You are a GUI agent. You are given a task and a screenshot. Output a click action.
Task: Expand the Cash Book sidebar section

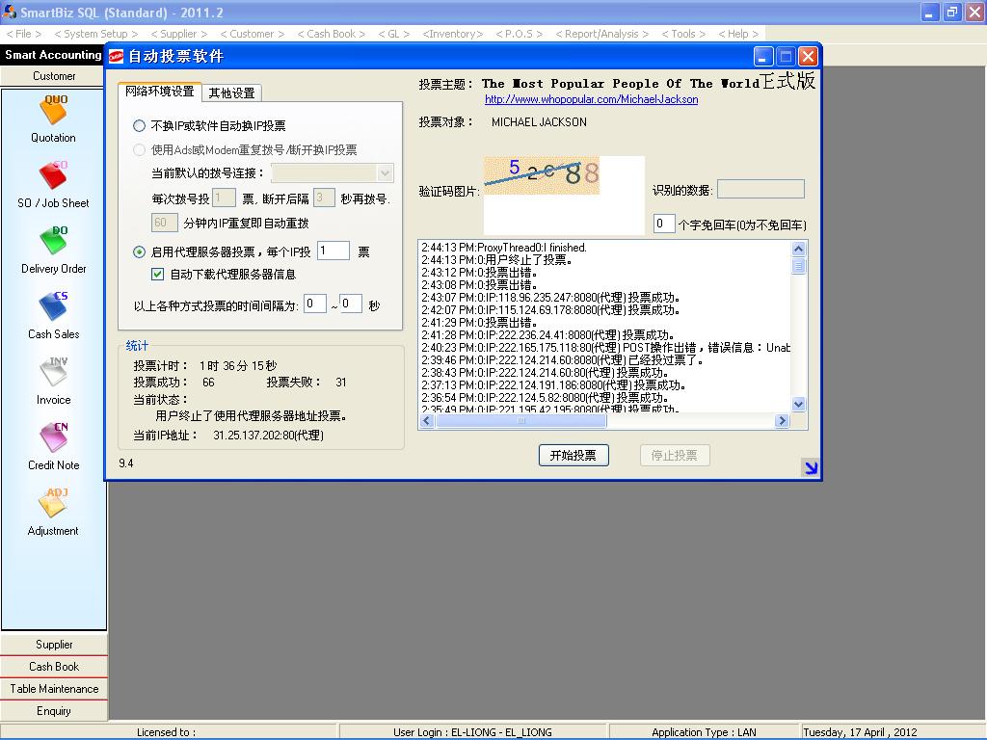54,667
